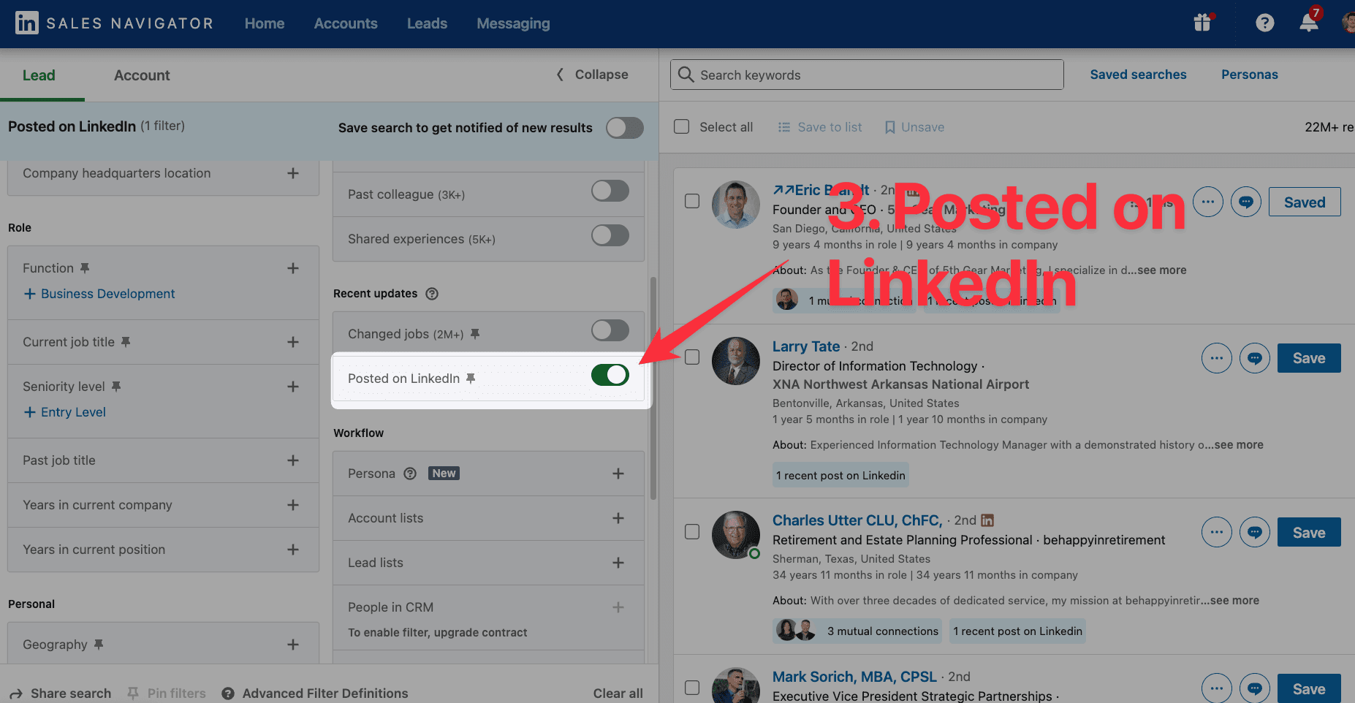
Task: Tick the checkbox for Charles Utter
Action: coord(692,532)
